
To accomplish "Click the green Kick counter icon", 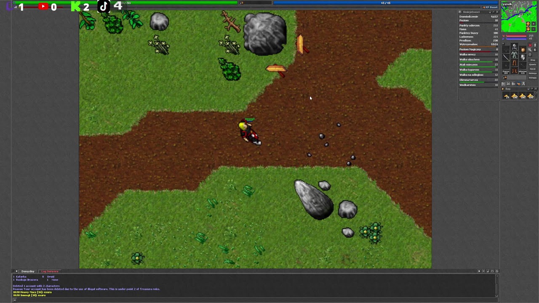I will 75,6.
